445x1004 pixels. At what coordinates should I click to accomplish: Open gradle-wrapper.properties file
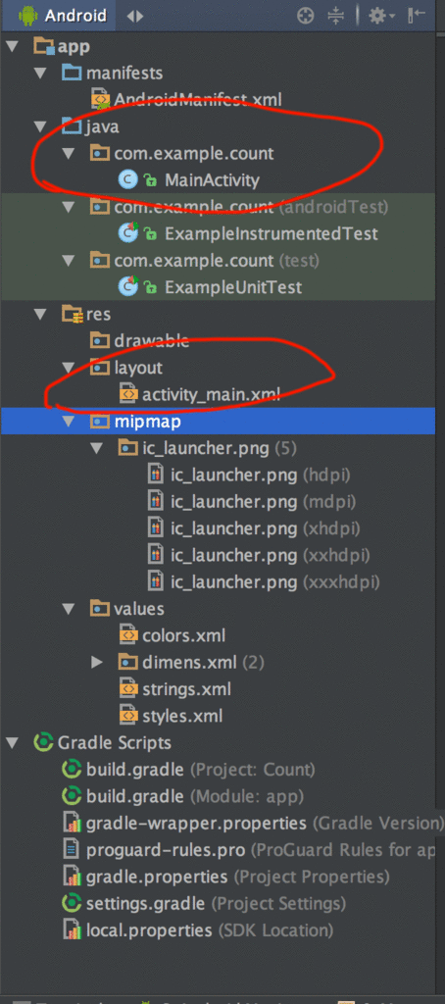pos(265,824)
